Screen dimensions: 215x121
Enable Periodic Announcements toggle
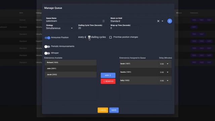[x=47, y=47]
